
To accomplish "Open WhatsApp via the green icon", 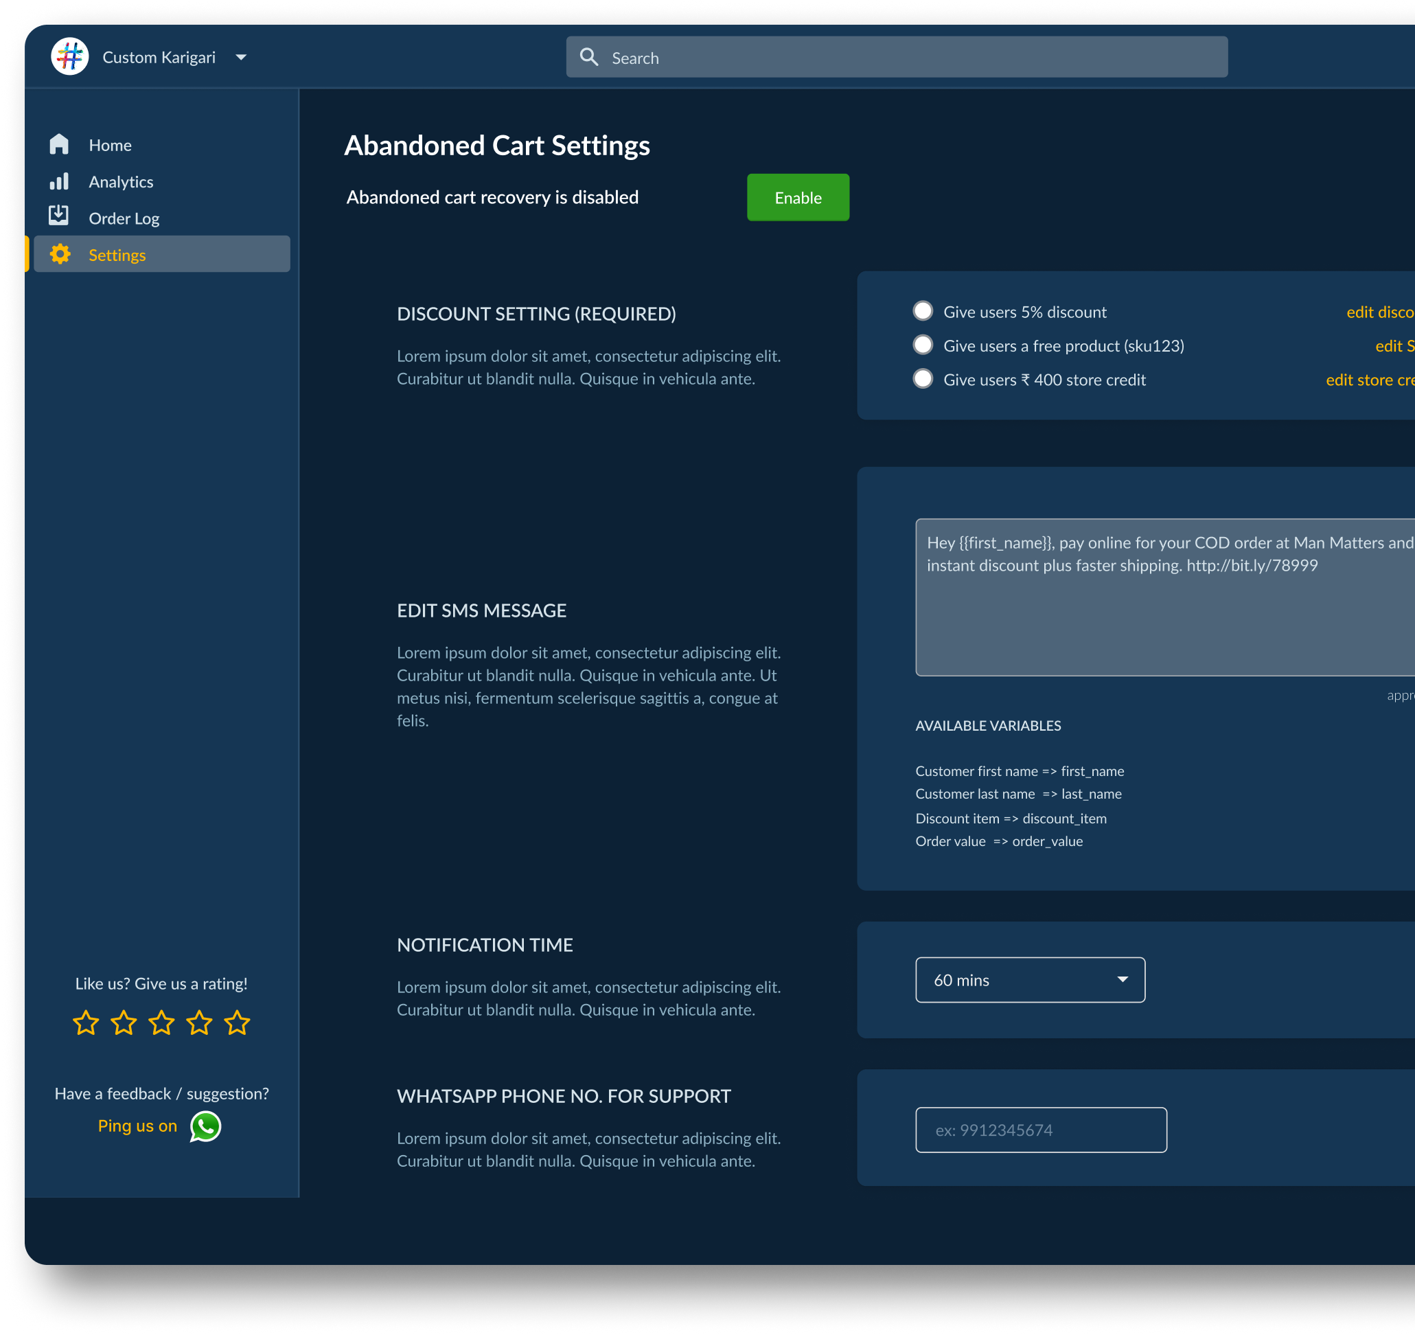I will [x=206, y=1126].
